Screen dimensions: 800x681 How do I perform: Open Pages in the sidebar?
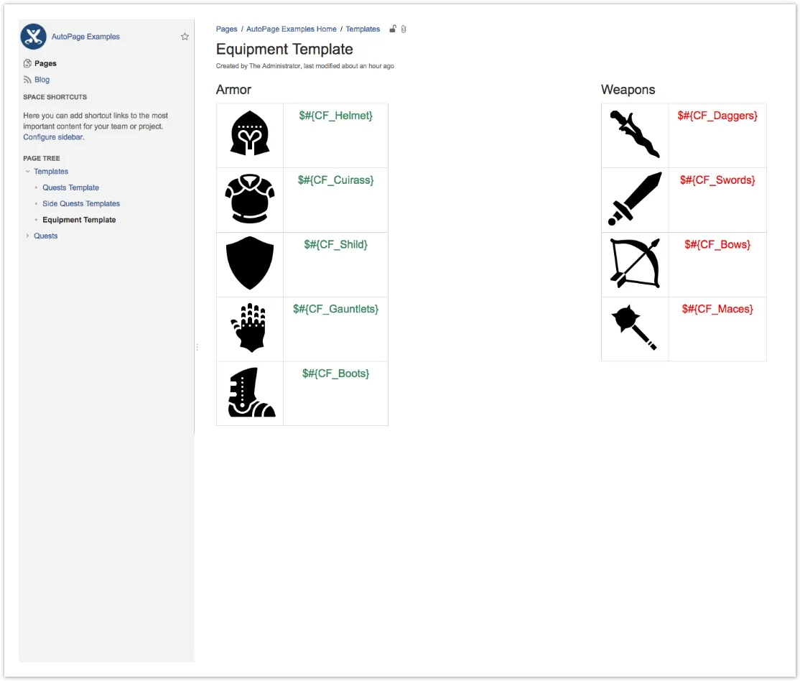tap(45, 63)
